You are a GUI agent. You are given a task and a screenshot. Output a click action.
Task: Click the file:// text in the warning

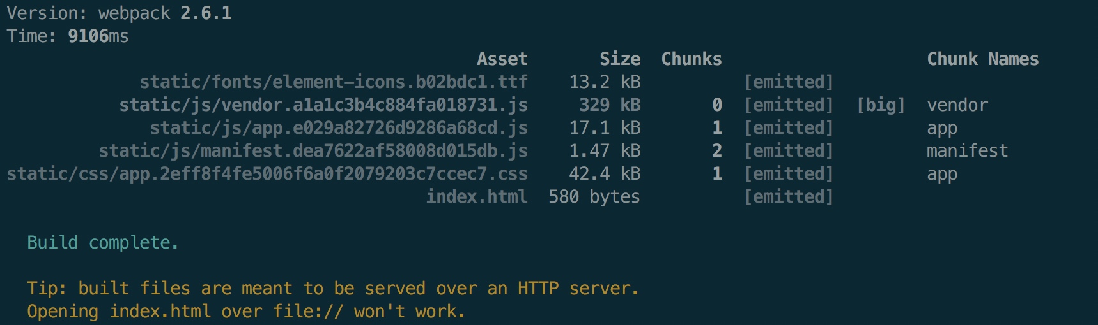308,311
